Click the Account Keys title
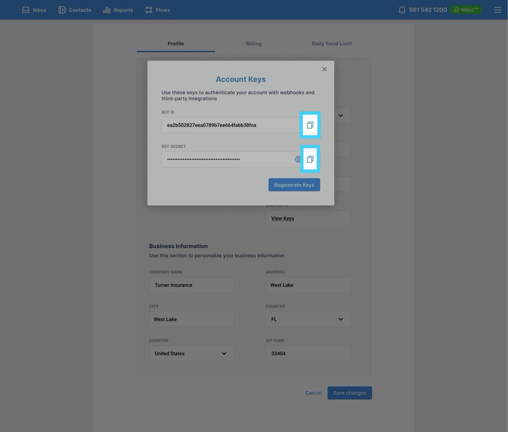Viewport: 508px width, 432px height. tap(241, 79)
